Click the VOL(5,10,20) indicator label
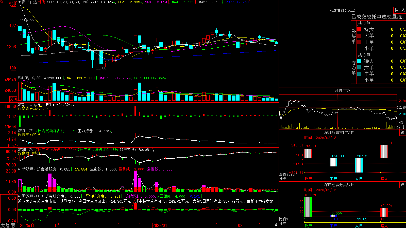 [30, 78]
